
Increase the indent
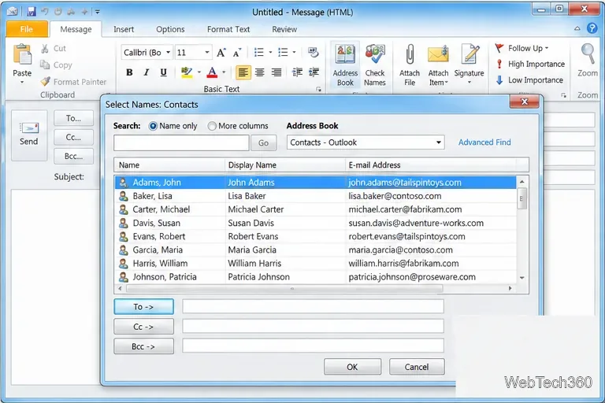[314, 72]
